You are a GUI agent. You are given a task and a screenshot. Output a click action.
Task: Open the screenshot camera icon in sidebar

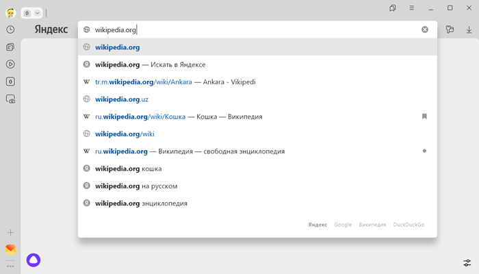tap(10, 99)
